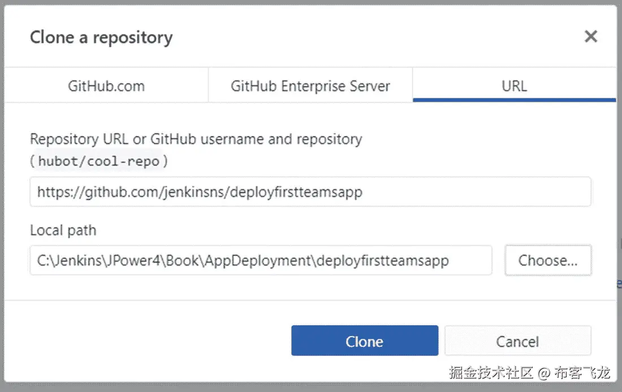This screenshot has height=392, width=622.
Task: Click the hubot/cool-repo example text
Action: tap(100, 161)
